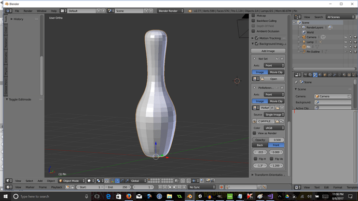This screenshot has height=201, width=358.
Task: Enable Ambient Occlusion checkbox
Action: click(253, 31)
